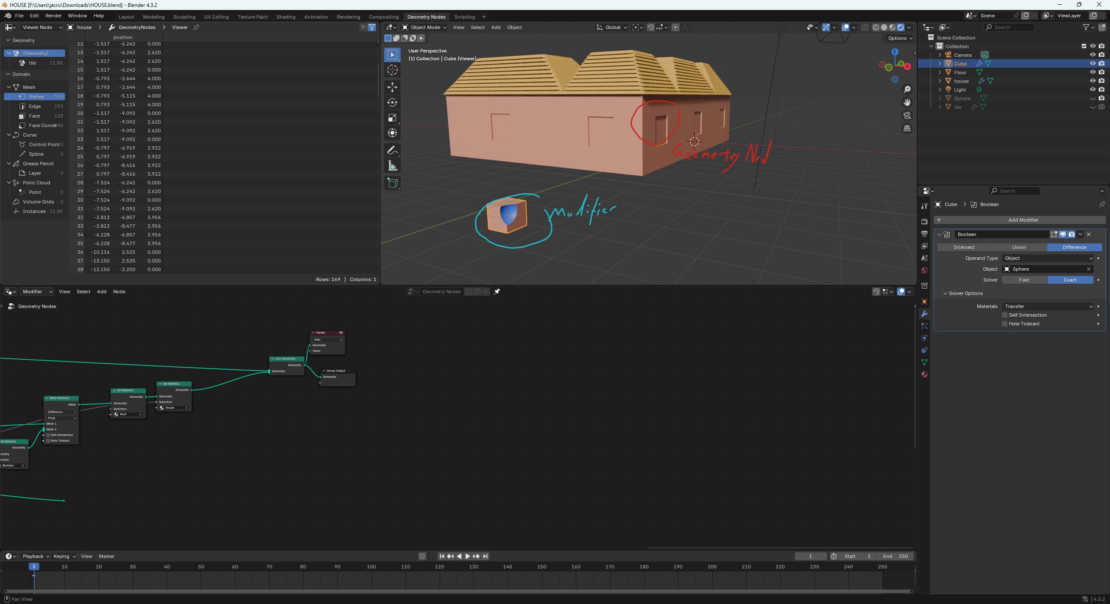Open the Operand Type dropdown
1110x604 pixels.
1048,258
